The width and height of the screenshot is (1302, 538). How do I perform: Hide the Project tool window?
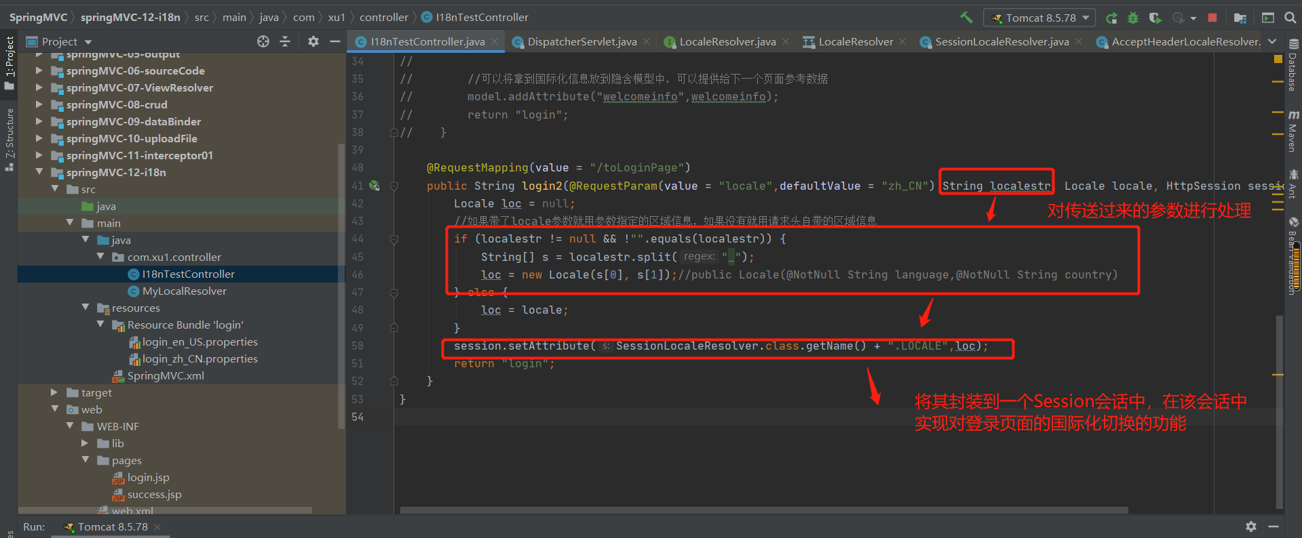334,41
